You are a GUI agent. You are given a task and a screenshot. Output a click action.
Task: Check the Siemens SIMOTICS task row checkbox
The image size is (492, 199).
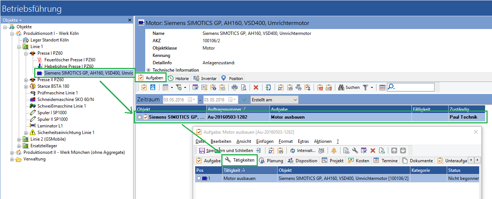139,117
